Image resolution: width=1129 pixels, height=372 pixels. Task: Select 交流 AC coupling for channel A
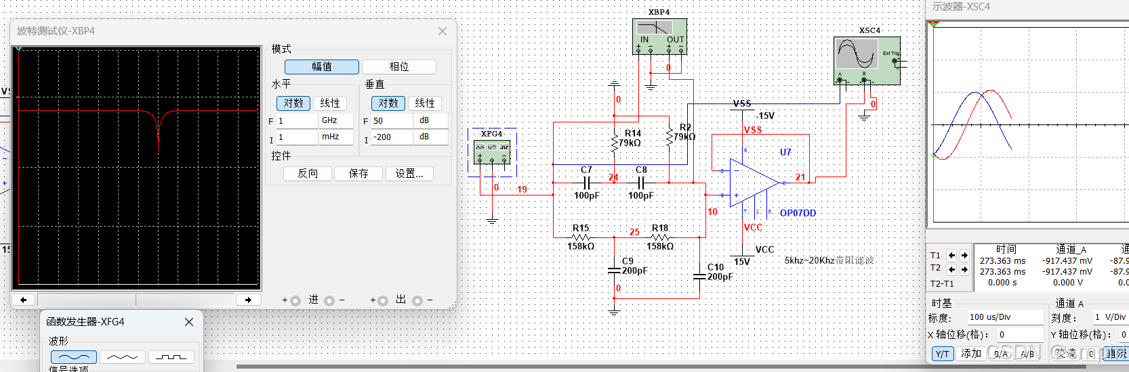tap(1065, 354)
